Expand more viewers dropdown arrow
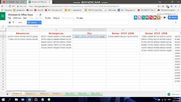 click(x=161, y=18)
